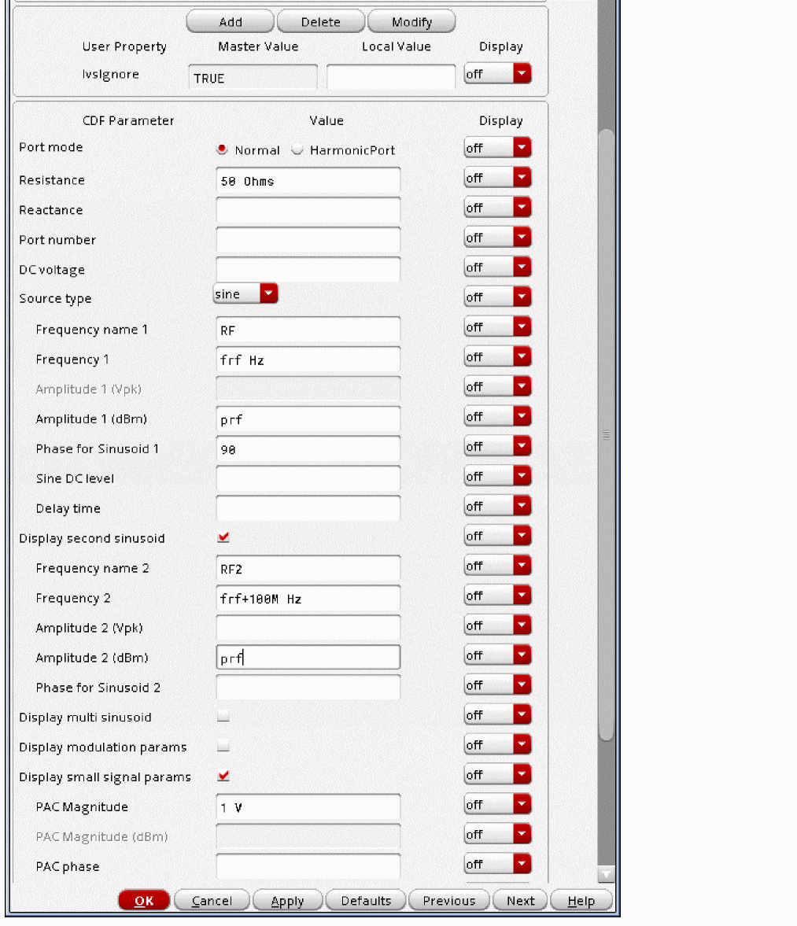Image resolution: width=797 pixels, height=926 pixels.
Task: Click Add user property button
Action: (230, 22)
